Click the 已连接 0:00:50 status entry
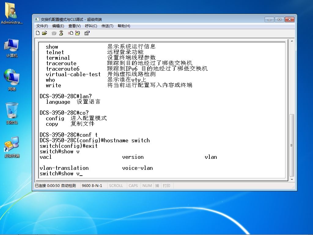 pos(47,186)
